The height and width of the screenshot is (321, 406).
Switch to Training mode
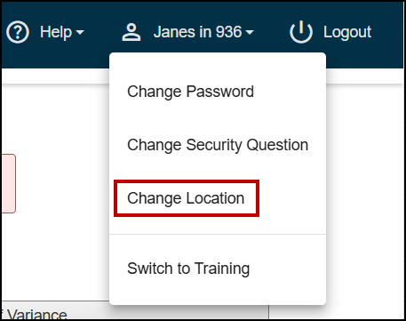coord(188,269)
